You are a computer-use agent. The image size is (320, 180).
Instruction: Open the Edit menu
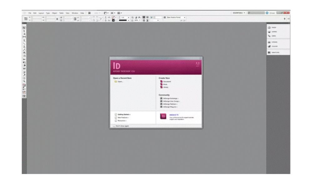pos(35,13)
